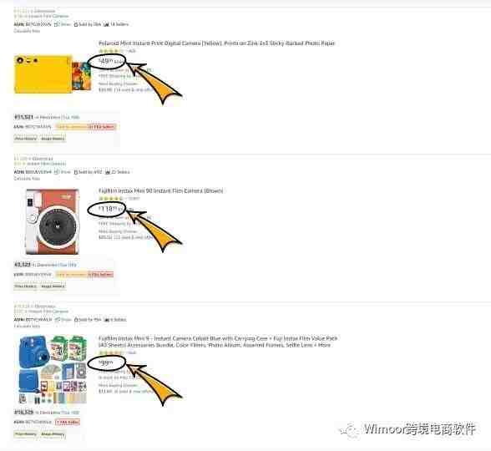Click Price History under the Instax Mini 9 bundle

pos(26,434)
